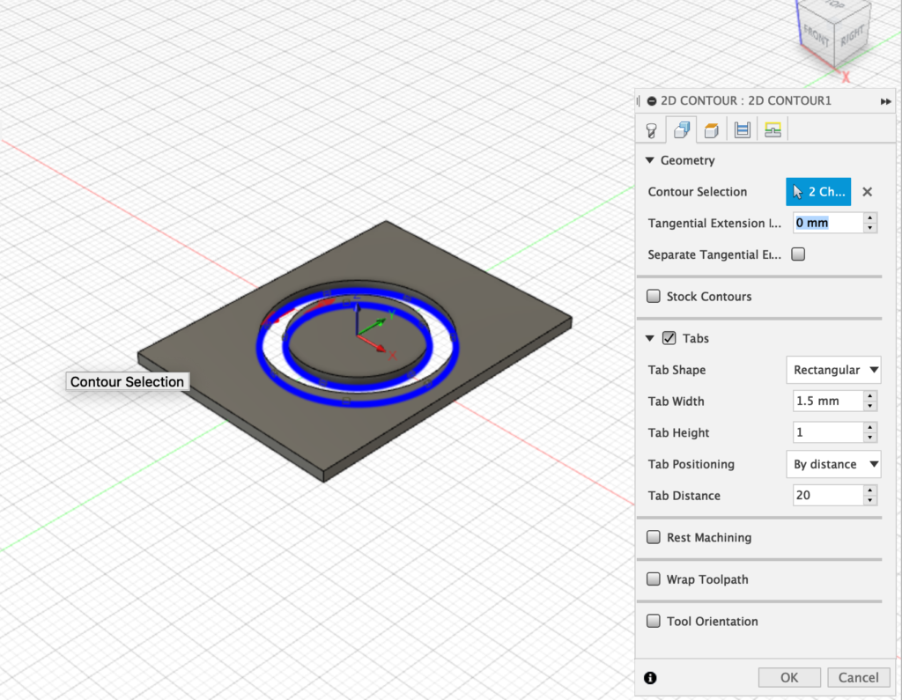The width and height of the screenshot is (902, 700).
Task: Open the Heights tab icon
Action: pos(712,130)
